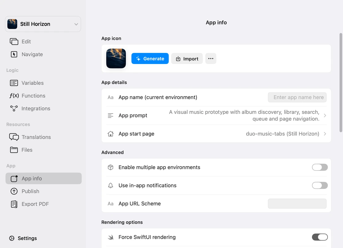Click the Translations speech bubbles icon
The image size is (343, 248).
click(14, 137)
